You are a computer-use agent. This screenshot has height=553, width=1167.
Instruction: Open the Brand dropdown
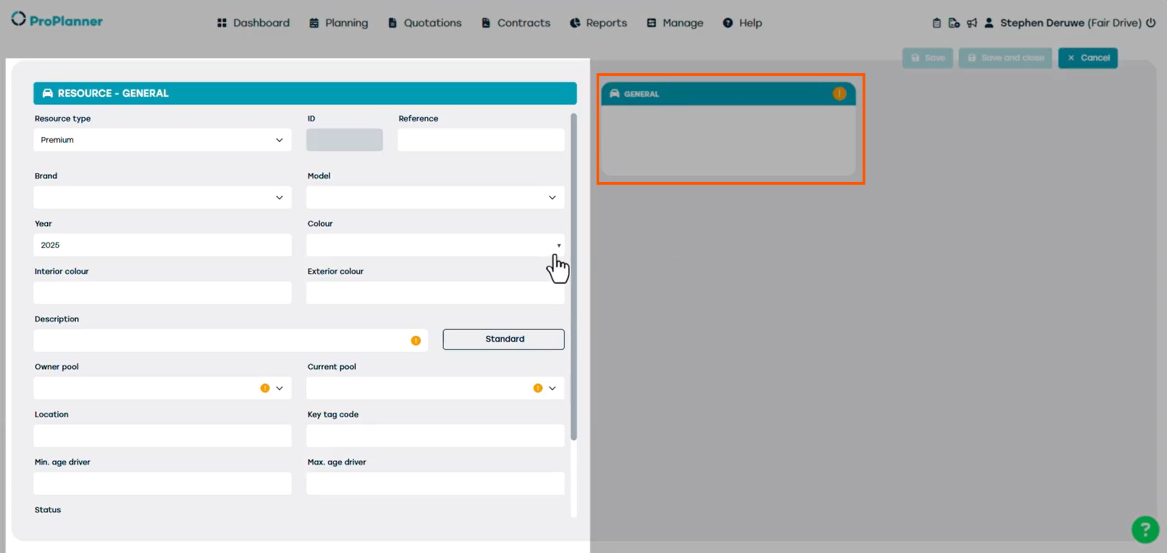[279, 198]
